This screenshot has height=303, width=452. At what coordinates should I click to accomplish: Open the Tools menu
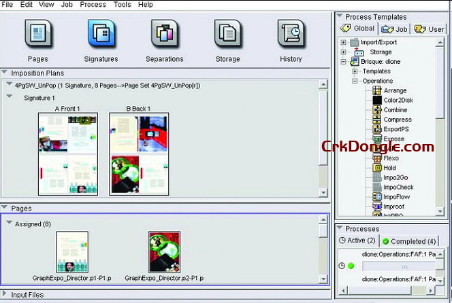pyautogui.click(x=123, y=5)
